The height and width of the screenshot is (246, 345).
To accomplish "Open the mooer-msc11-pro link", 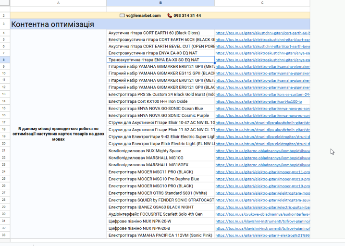I will click(263, 172).
